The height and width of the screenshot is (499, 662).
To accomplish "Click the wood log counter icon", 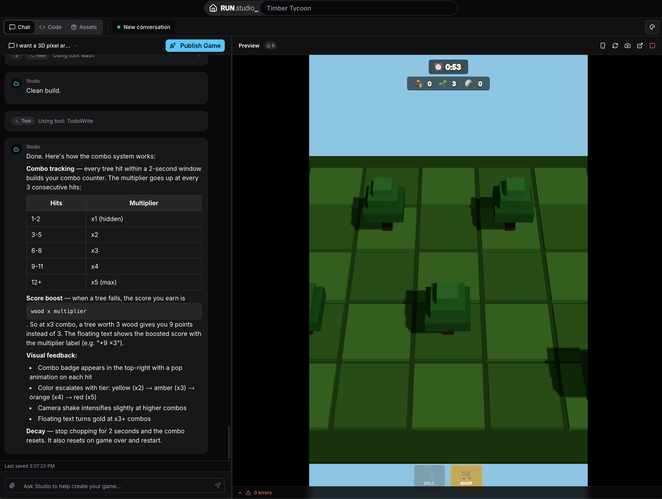I will click(x=419, y=83).
